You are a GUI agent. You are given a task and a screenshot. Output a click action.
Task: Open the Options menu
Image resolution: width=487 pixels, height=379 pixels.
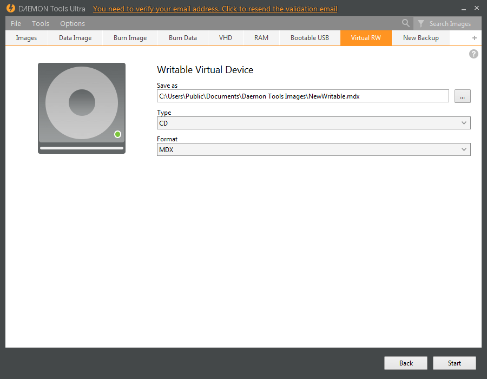point(72,23)
